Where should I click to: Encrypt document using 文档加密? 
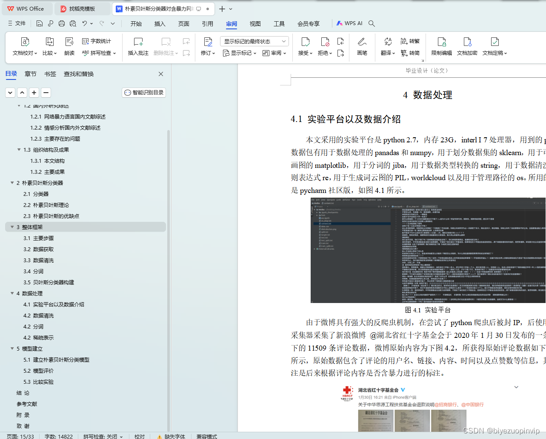466,47
